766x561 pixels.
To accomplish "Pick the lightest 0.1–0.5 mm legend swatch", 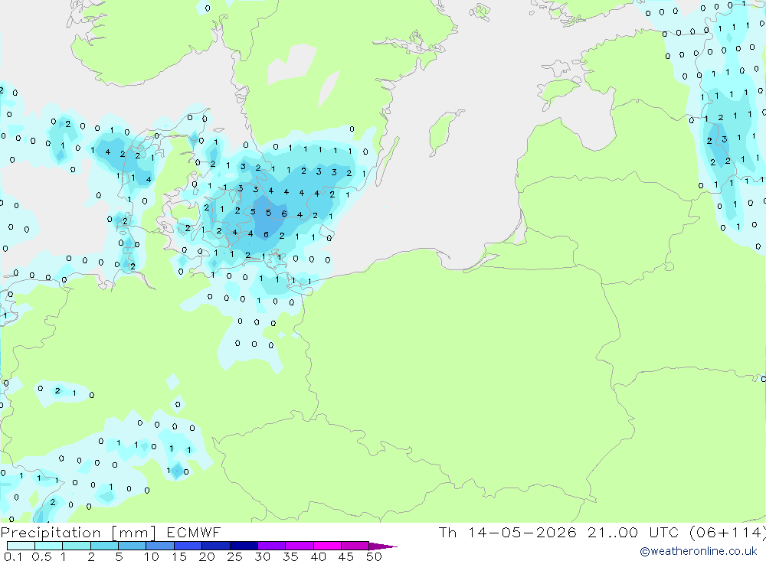I will click(x=21, y=546).
